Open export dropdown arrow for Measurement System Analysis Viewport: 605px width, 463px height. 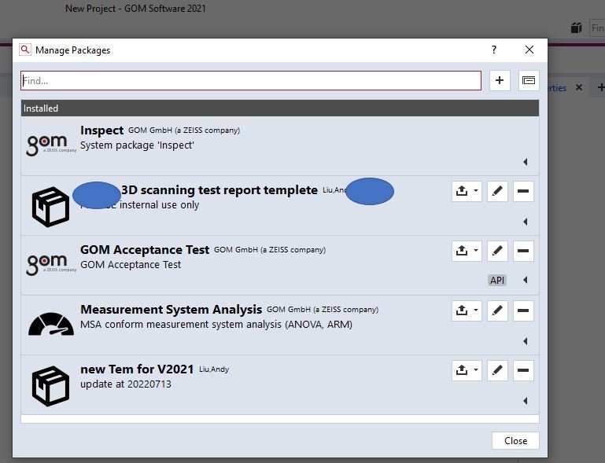[476, 311]
